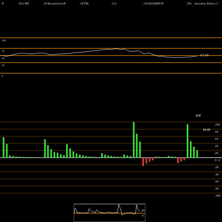Click the RSI axis label 70
The height and width of the screenshot is (222, 222).
(3, 51)
